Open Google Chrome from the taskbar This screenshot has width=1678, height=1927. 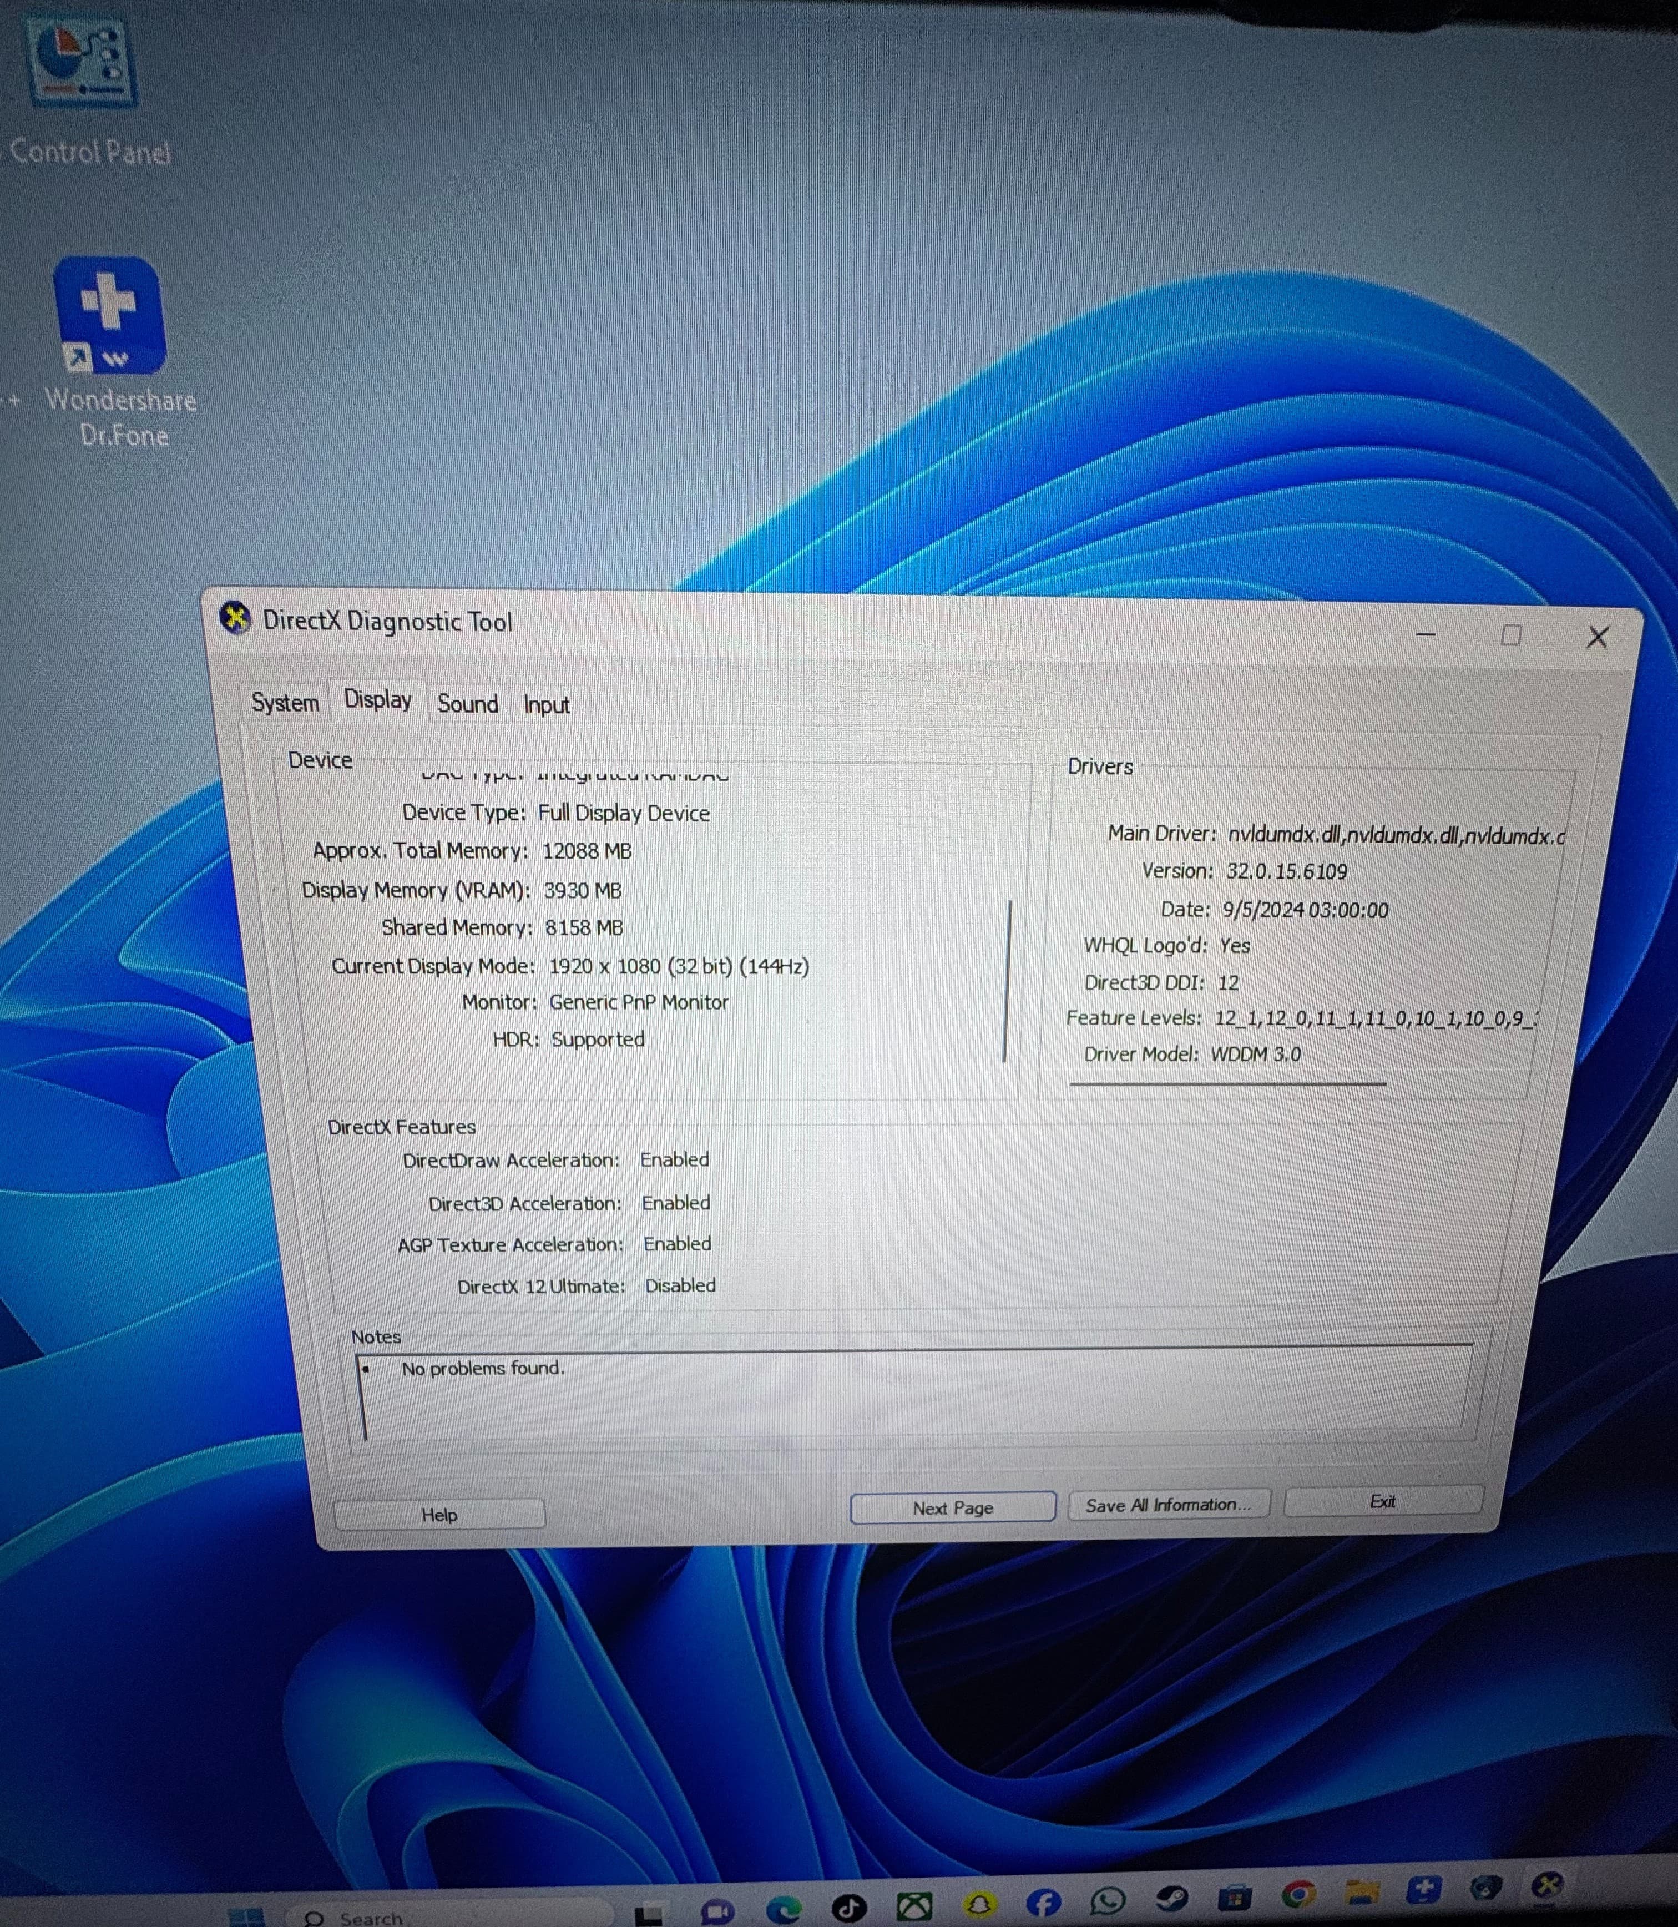(x=1298, y=1895)
